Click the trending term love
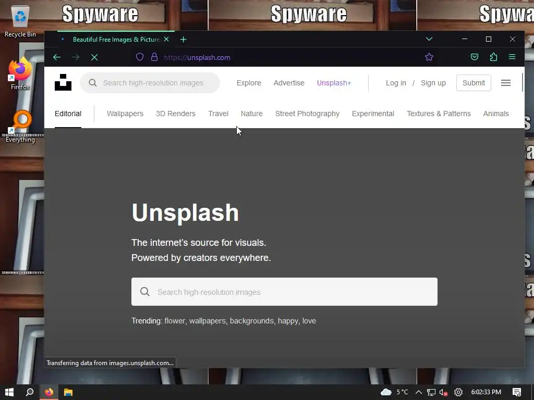The width and height of the screenshot is (534, 400). [309, 321]
